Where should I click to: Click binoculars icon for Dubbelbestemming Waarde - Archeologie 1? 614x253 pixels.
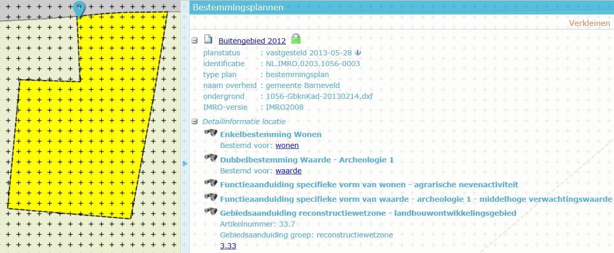coord(211,158)
